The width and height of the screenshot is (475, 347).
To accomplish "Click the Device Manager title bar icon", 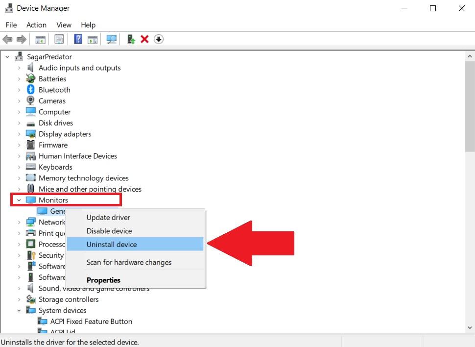I will pos(9,8).
